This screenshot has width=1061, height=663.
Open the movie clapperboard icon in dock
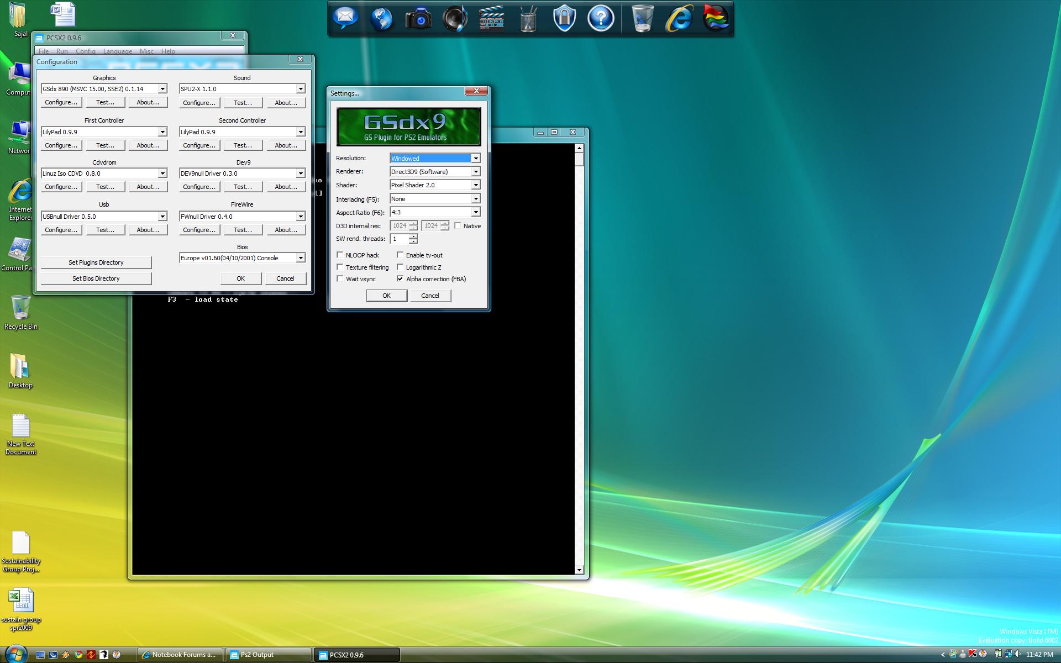pyautogui.click(x=491, y=18)
